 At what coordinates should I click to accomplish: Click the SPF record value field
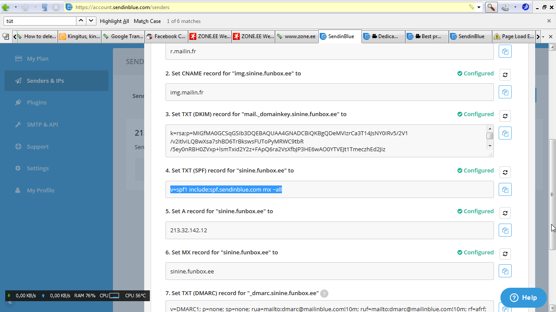pyautogui.click(x=330, y=189)
